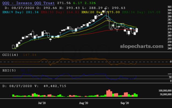Click the Aug '20 date axis label
The height and width of the screenshot is (108, 172).
point(84,103)
